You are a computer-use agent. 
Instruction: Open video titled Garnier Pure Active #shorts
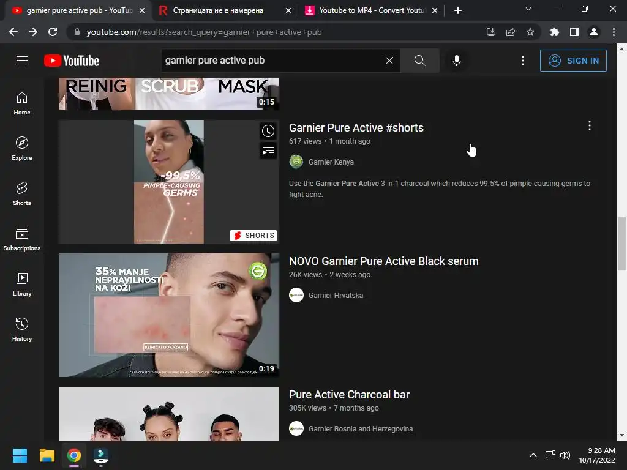pyautogui.click(x=356, y=128)
